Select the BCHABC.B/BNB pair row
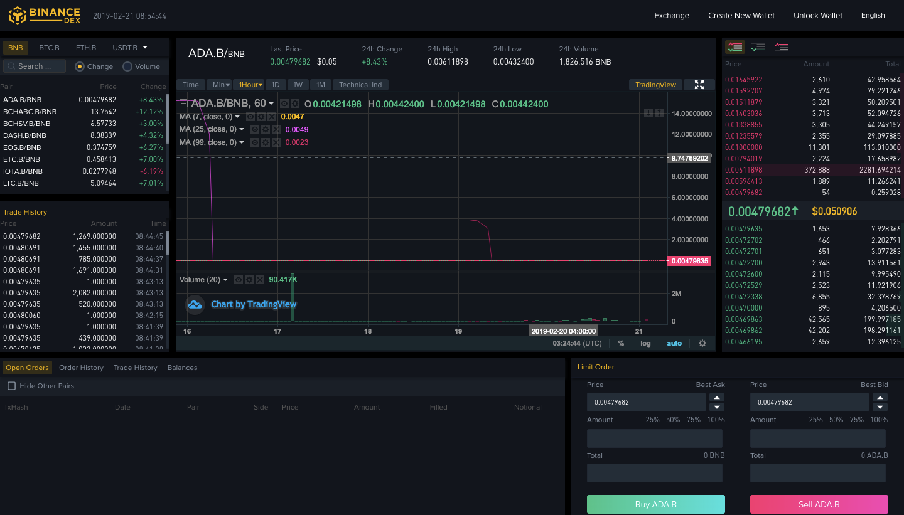Screen dimensions: 904x515 pyautogui.click(x=83, y=112)
